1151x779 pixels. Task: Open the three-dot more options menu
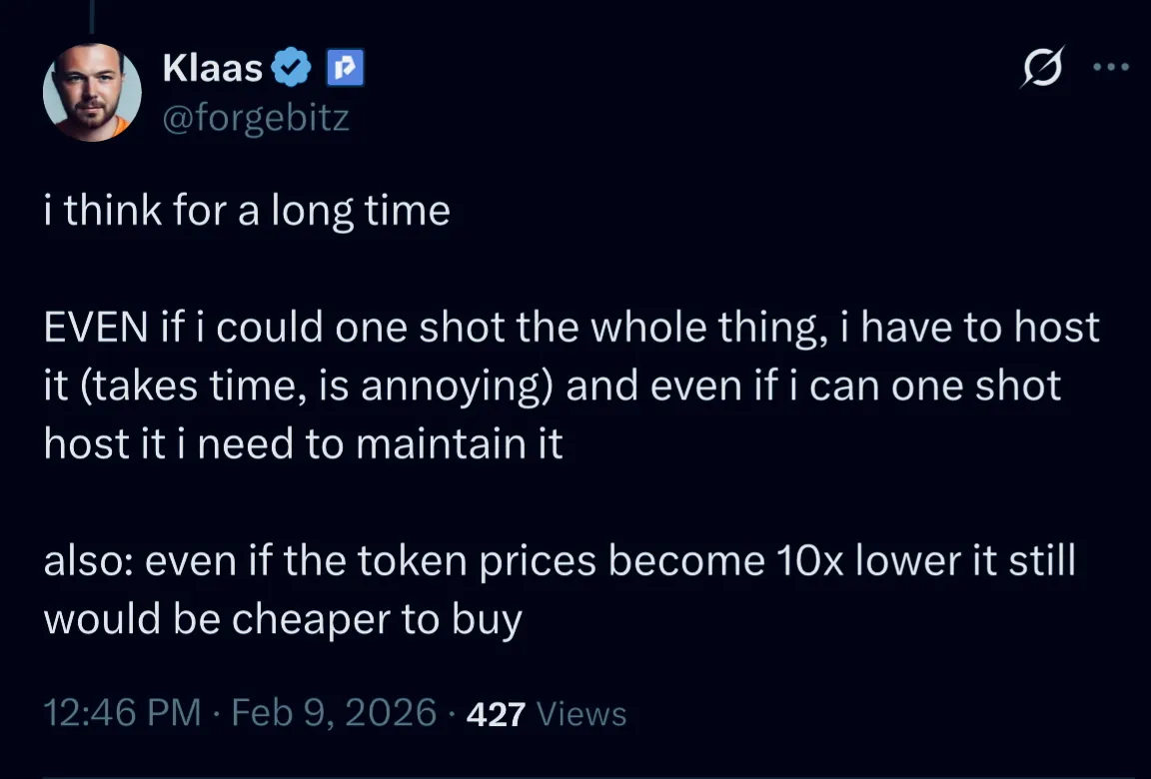pos(1110,68)
